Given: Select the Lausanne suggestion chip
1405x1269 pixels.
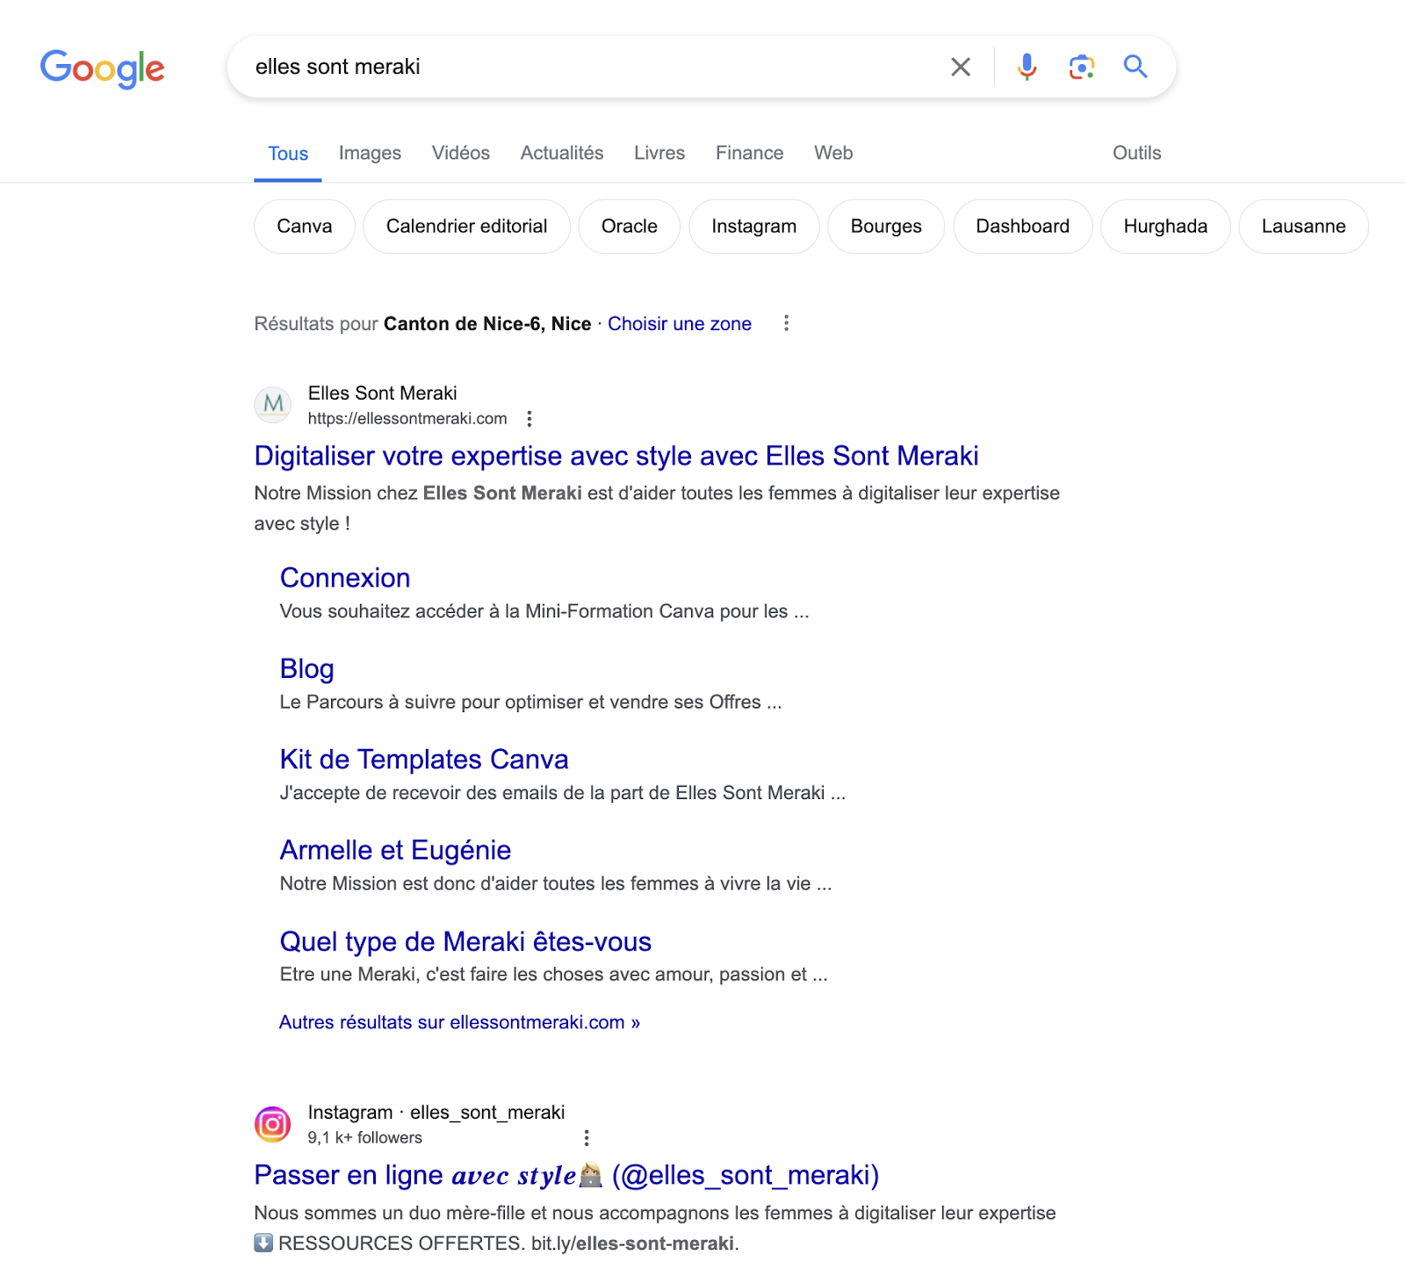Looking at the screenshot, I should [1304, 227].
